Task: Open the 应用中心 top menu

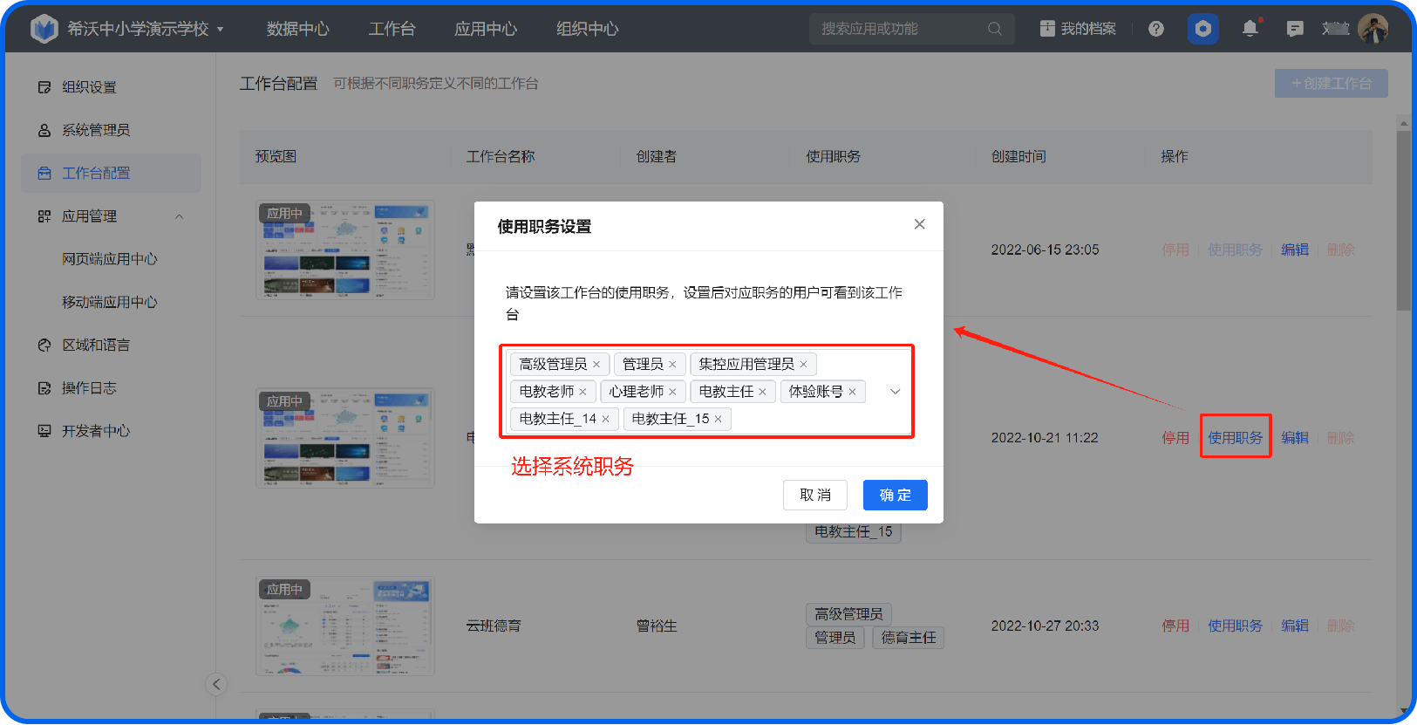Action: (486, 29)
